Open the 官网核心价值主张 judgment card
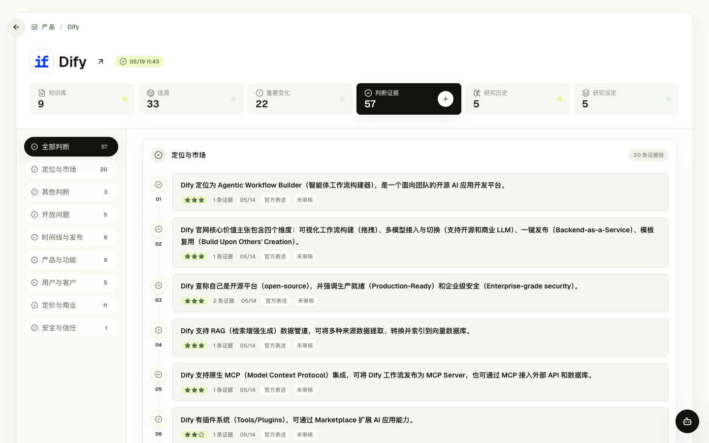The width and height of the screenshot is (709, 443). coord(420,243)
